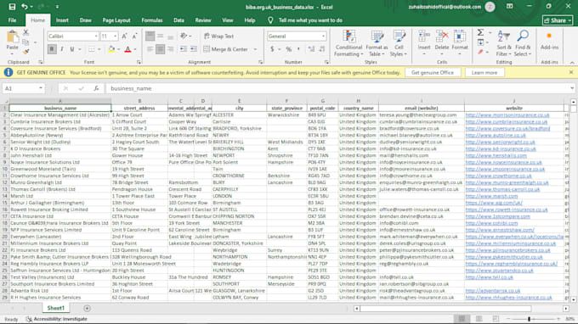Switch to the Formulas tab
The height and width of the screenshot is (324, 578).
point(152,20)
